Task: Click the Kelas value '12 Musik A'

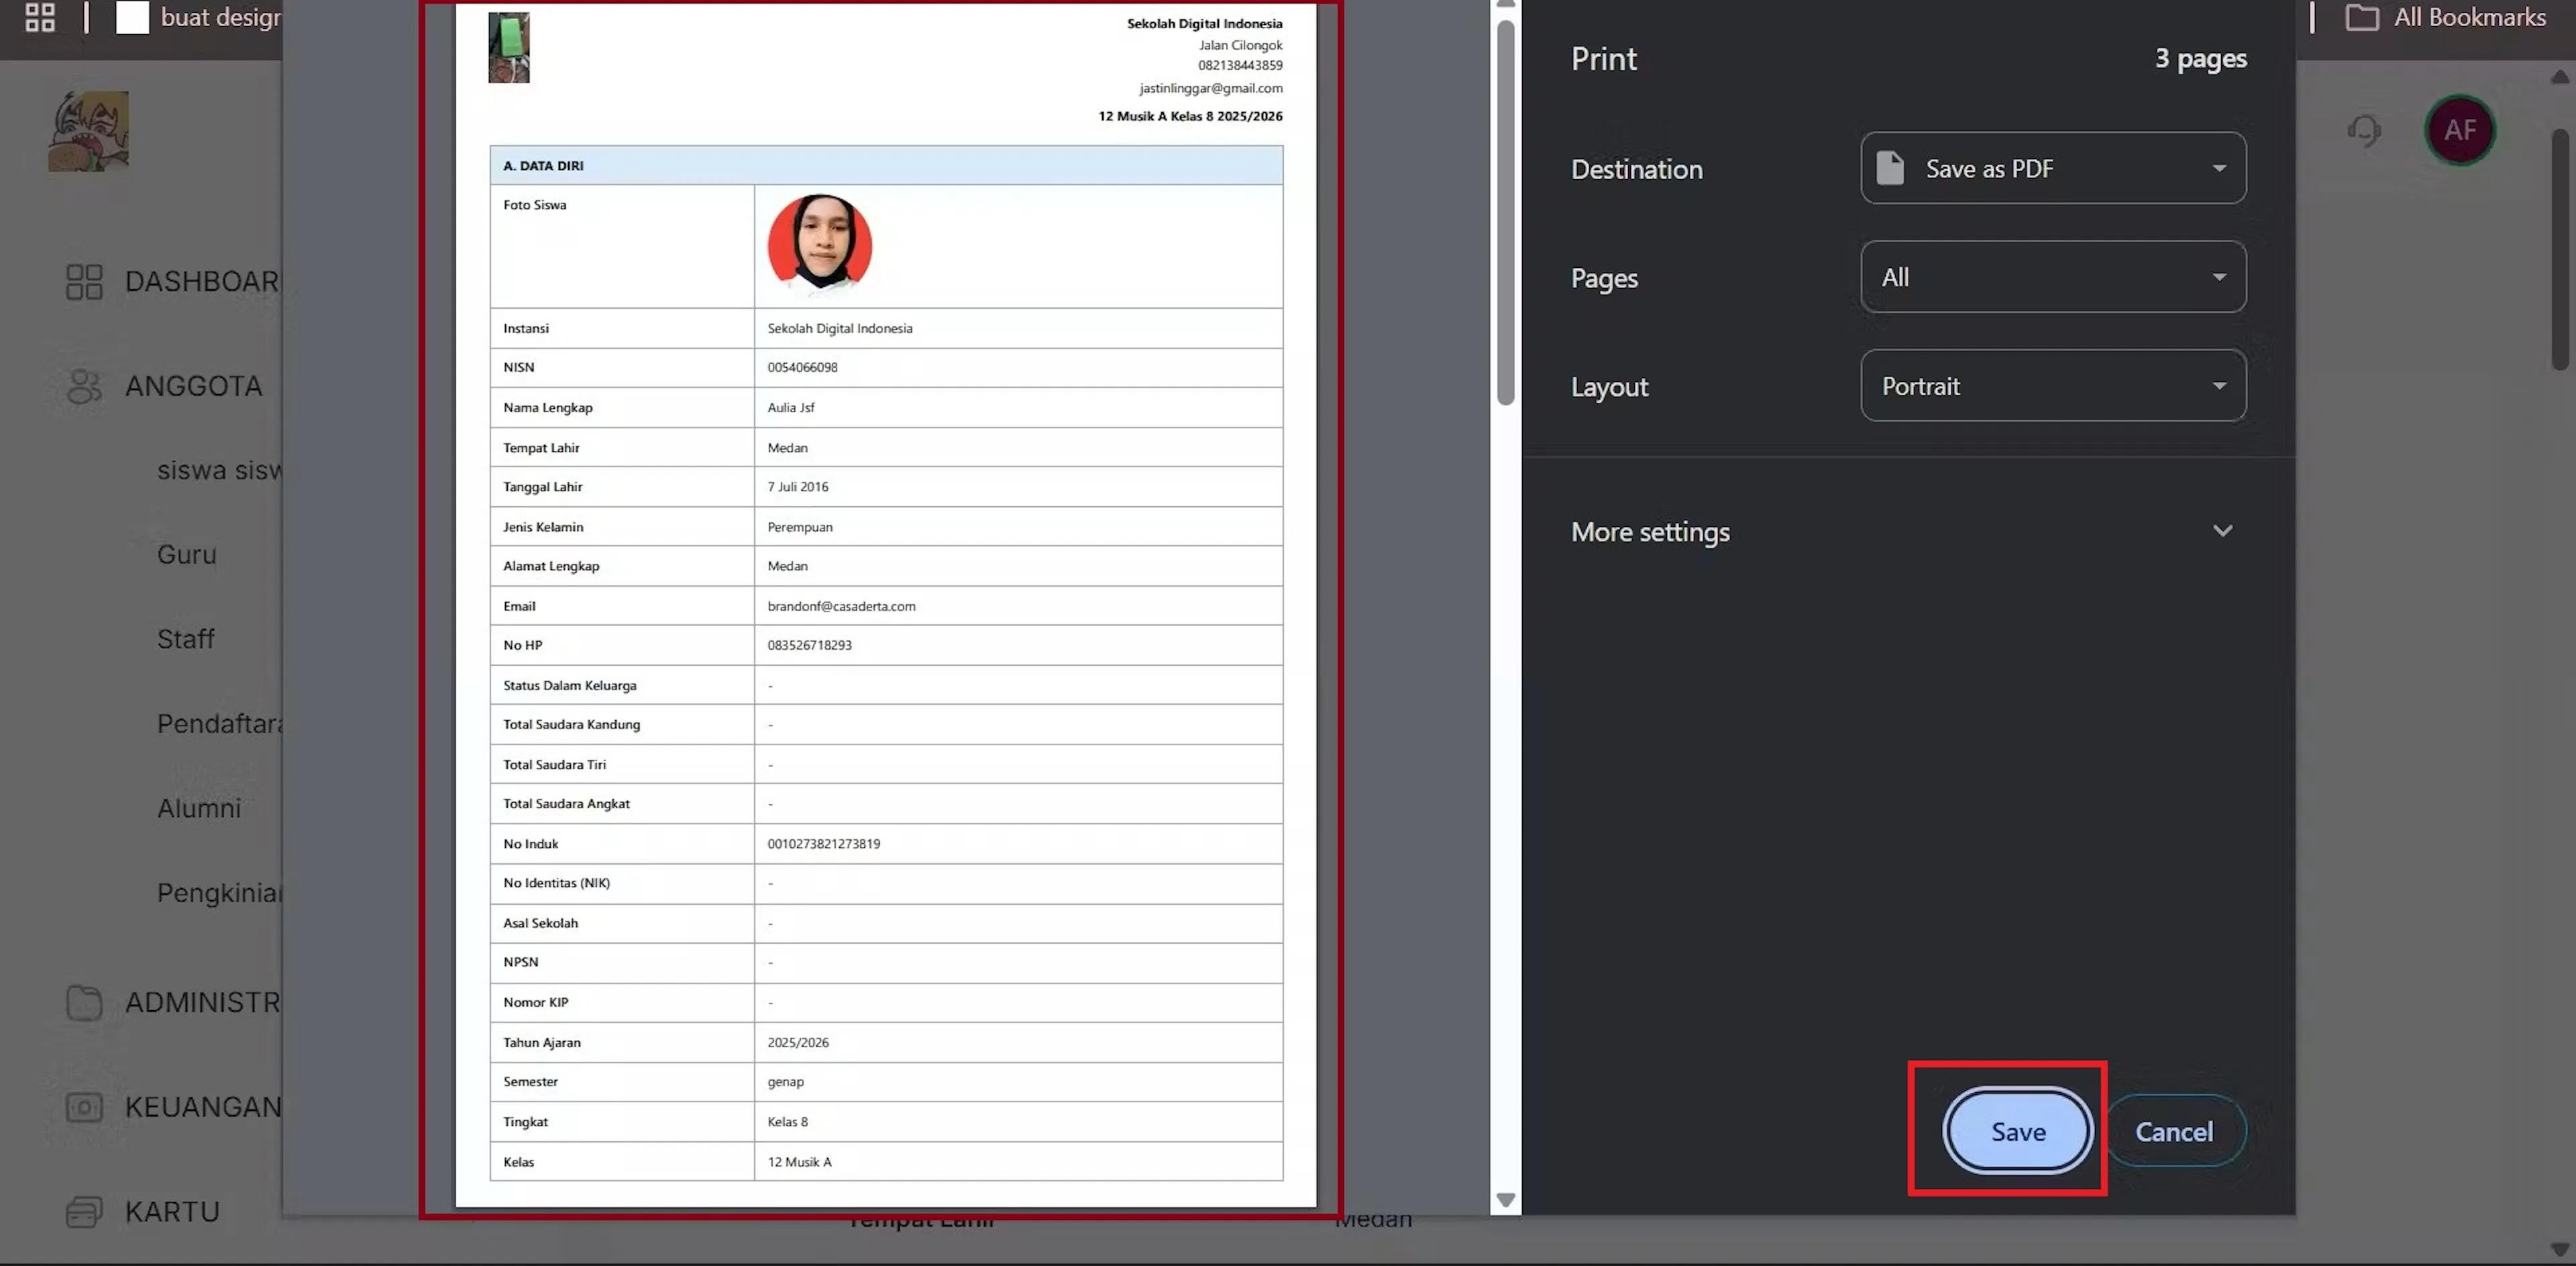Action: (799, 1162)
